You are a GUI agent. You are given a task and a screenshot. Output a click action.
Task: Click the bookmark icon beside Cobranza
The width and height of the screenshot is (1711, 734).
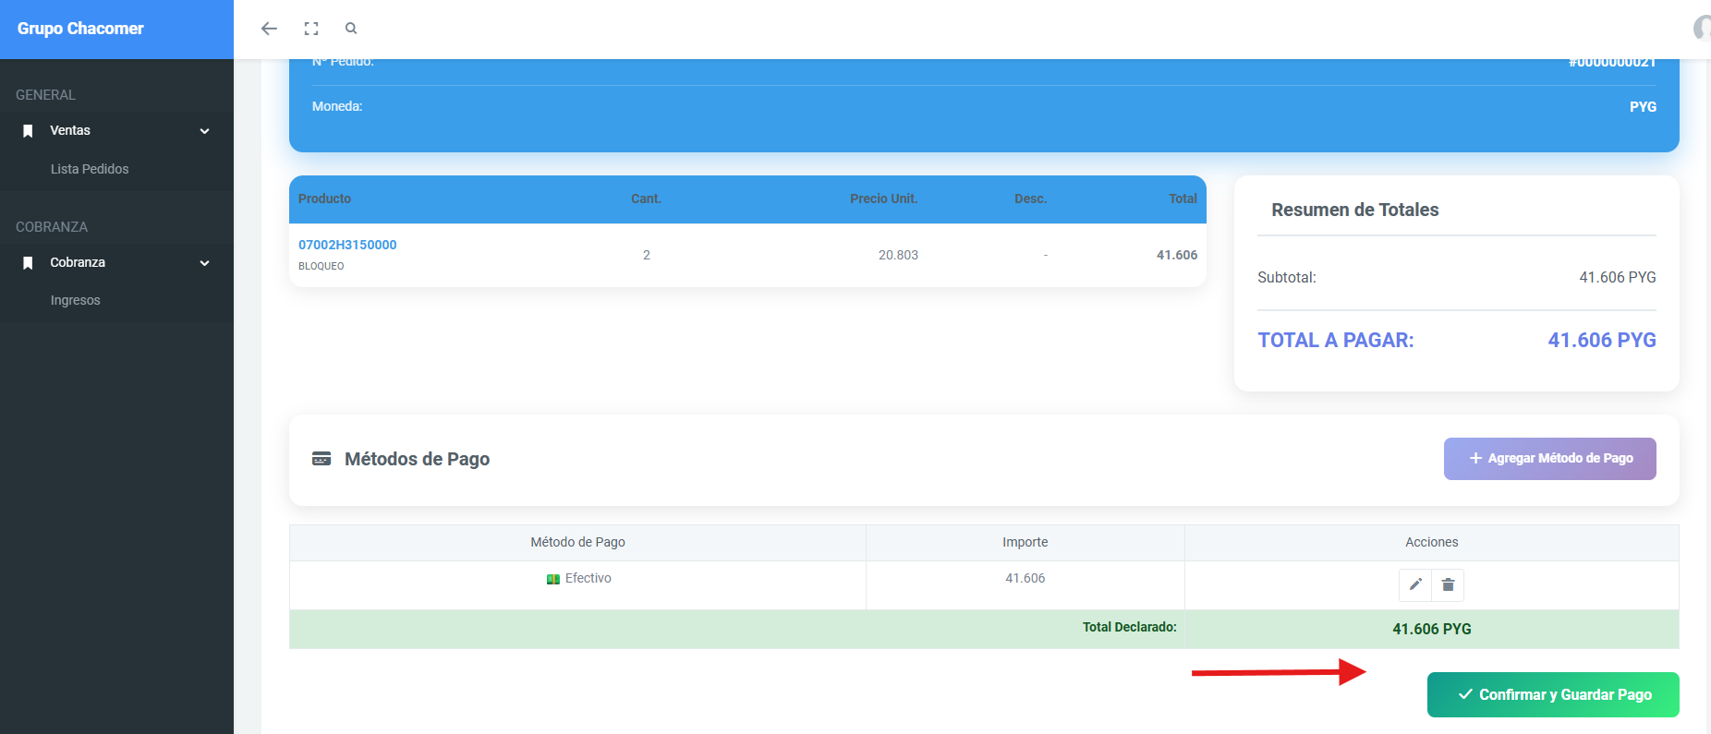(x=28, y=263)
